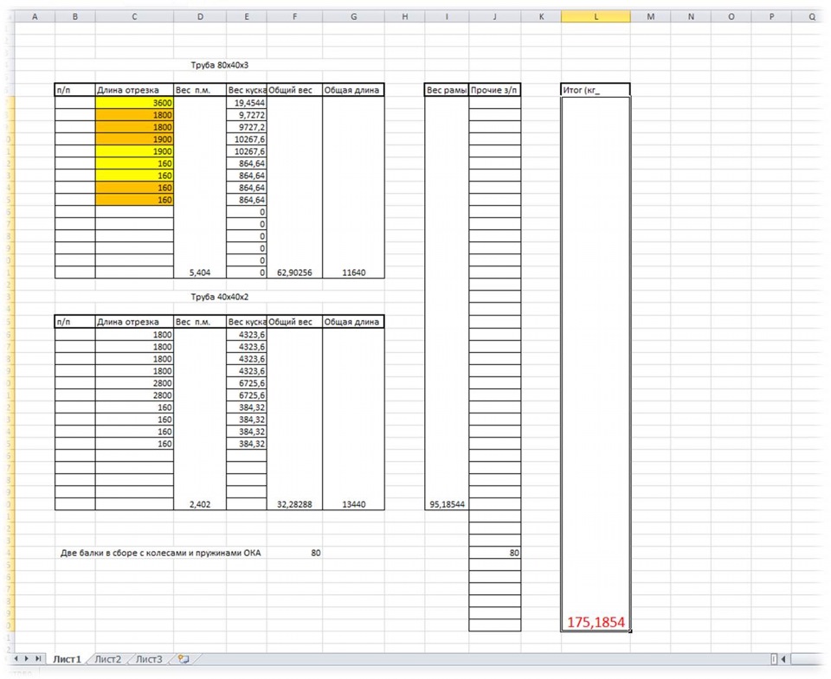Screen dimensions: 831x679
Task: Select the weight per meter cell 2,402
Action: click(x=200, y=504)
